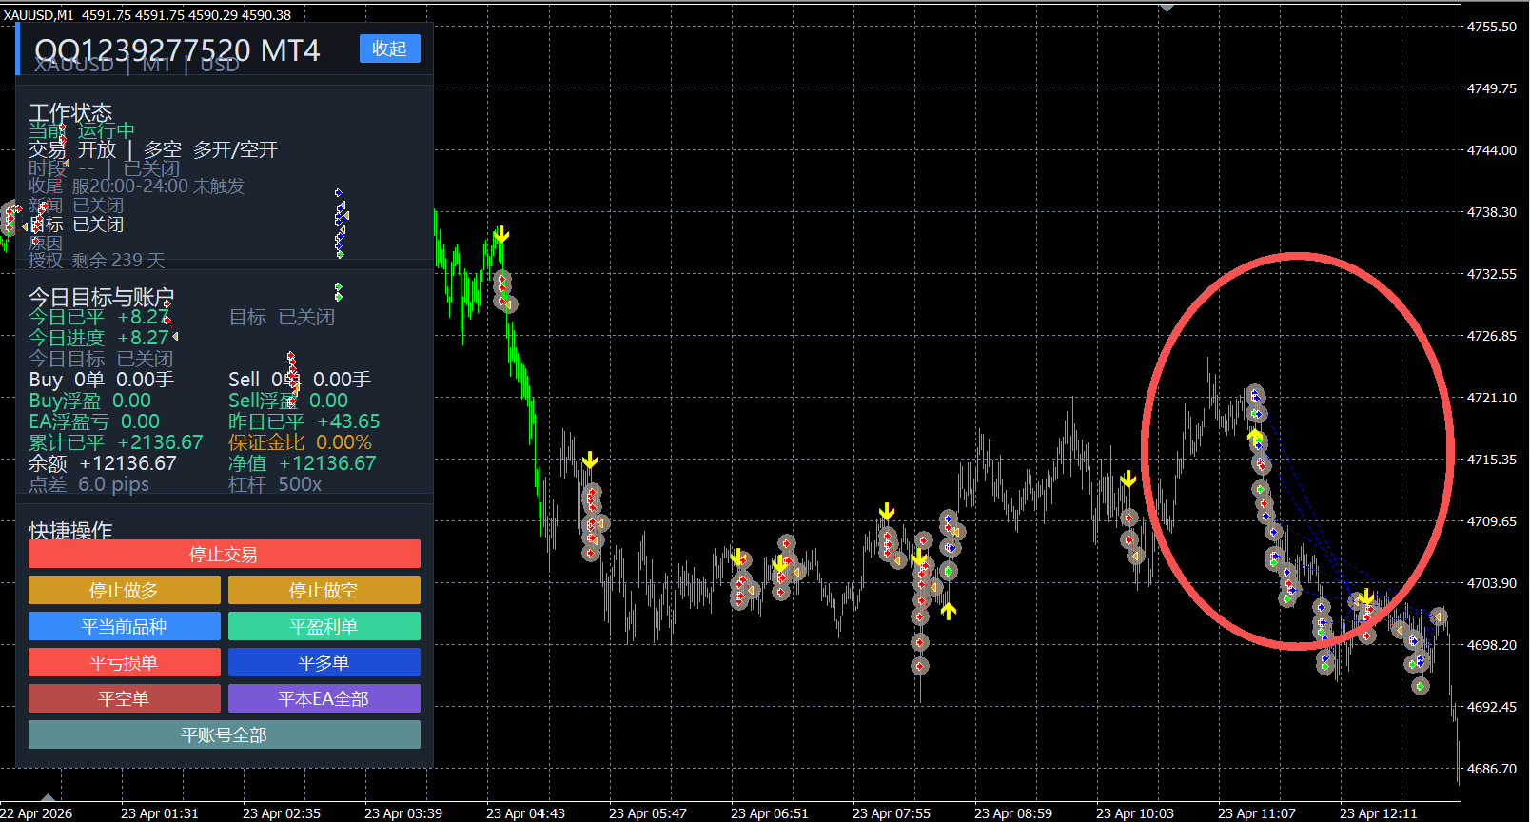Click the 今日进度 +8.27 text

(x=99, y=338)
